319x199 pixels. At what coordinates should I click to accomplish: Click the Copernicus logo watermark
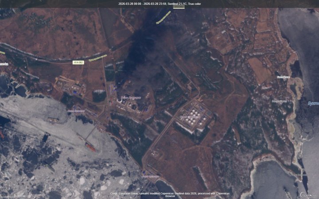(308, 195)
